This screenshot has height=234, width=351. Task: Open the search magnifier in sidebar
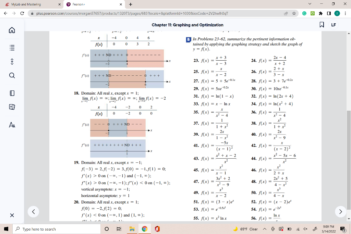[x=12, y=75]
